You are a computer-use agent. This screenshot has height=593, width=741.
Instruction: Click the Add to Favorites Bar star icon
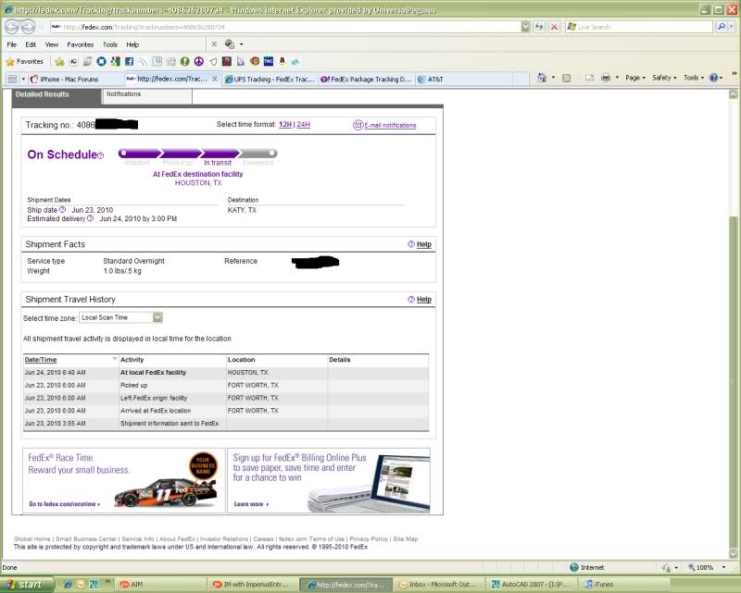point(59,61)
